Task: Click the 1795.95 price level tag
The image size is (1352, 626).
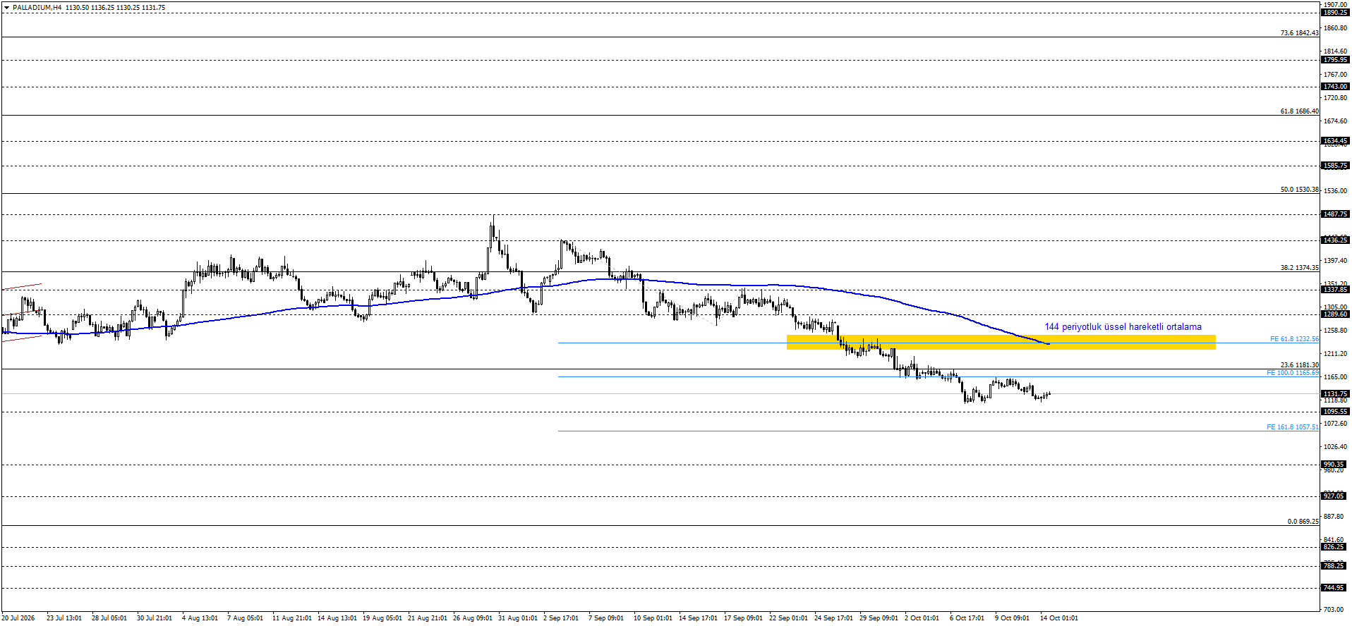Action: click(x=1335, y=60)
